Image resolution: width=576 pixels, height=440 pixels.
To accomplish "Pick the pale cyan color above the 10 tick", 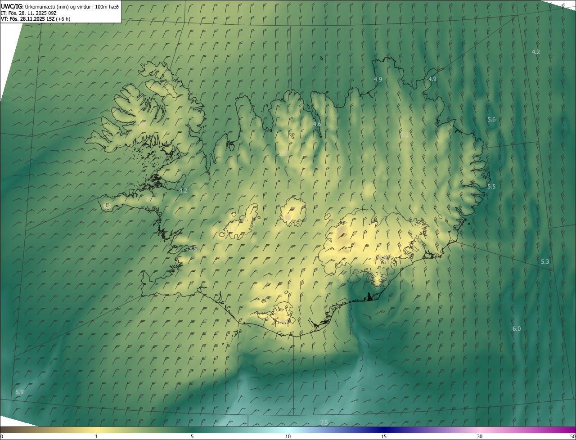I will pos(288,430).
